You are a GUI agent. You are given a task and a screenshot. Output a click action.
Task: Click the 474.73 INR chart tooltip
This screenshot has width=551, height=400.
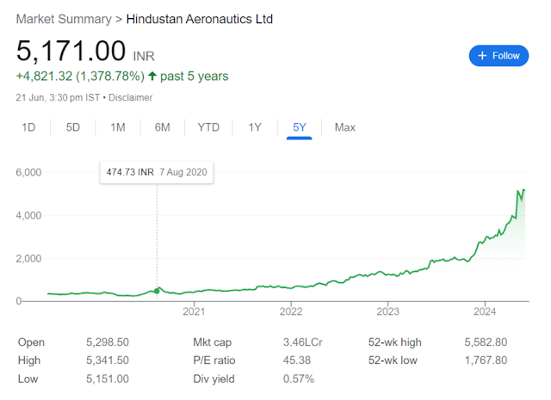(x=157, y=172)
